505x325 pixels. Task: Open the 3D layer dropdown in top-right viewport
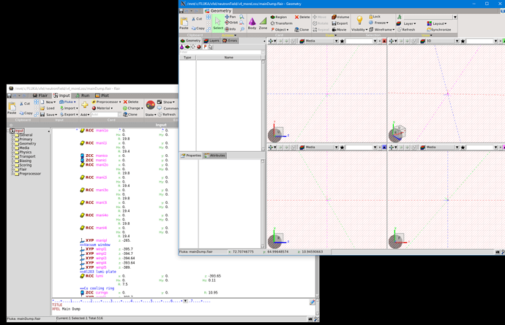[x=457, y=41]
